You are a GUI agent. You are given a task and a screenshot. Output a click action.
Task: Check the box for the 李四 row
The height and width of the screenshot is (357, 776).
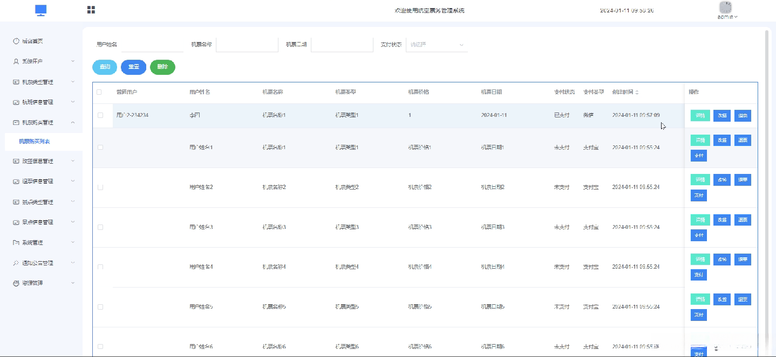[x=100, y=115]
